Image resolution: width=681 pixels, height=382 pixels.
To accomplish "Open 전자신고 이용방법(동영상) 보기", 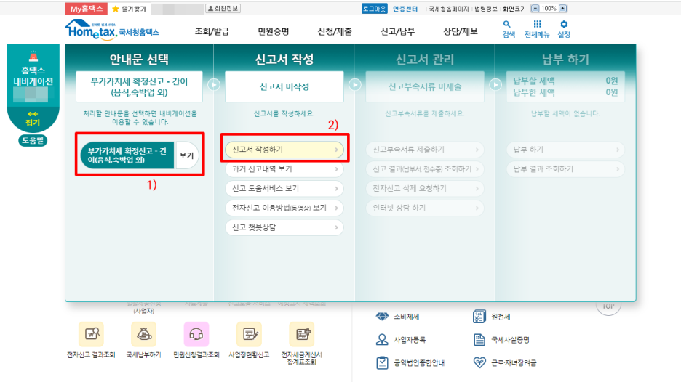I will coord(284,208).
